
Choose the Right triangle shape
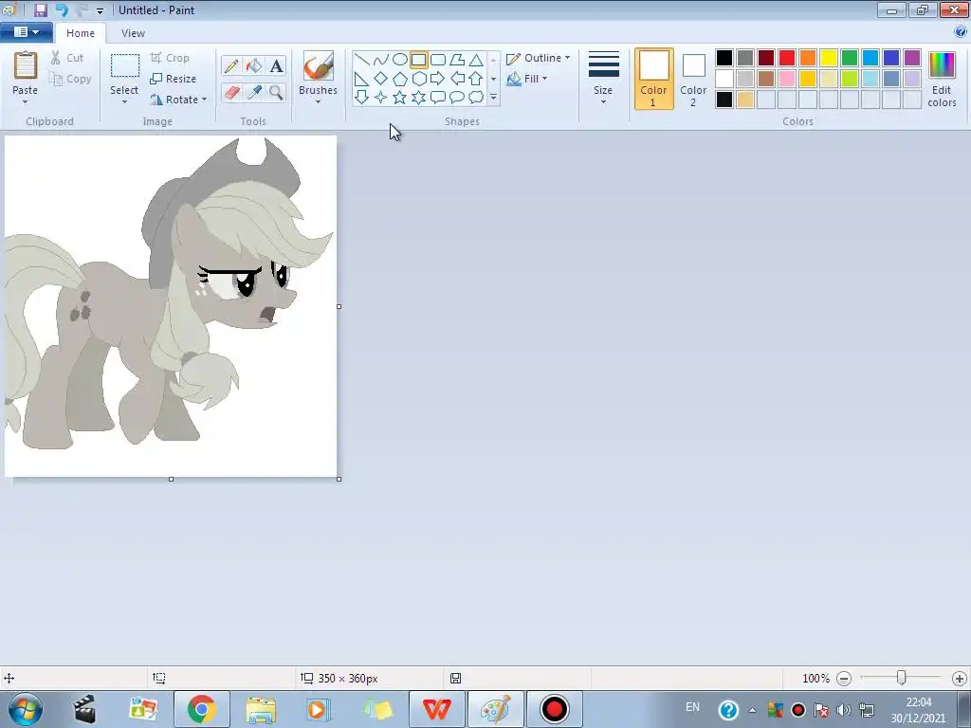(x=361, y=79)
